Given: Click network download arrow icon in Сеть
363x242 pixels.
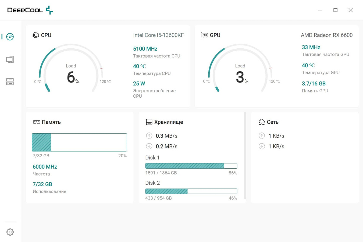Looking at the screenshot, I should click(x=262, y=146).
